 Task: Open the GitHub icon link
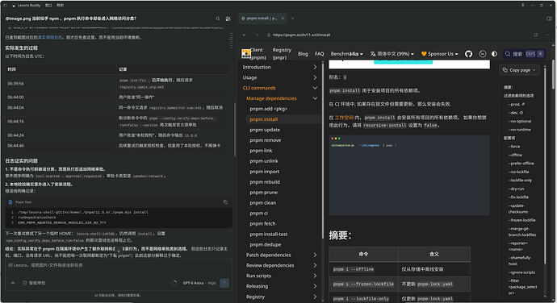pos(468,54)
